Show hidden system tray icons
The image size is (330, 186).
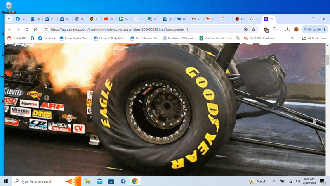point(275,181)
